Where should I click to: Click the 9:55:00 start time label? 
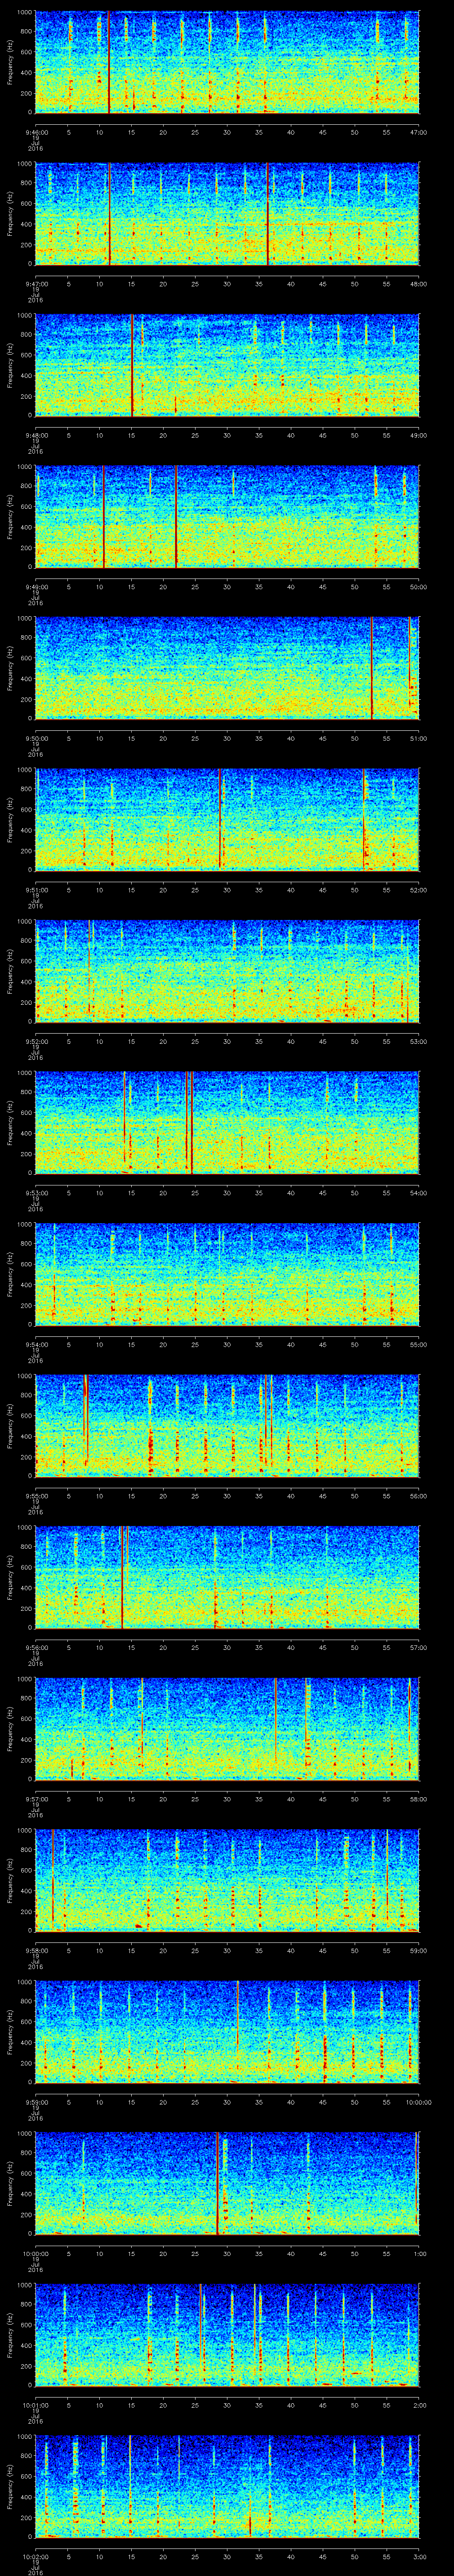(x=36, y=1496)
